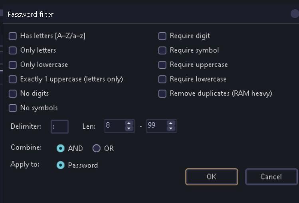Increase the minimum length with up arrow
This screenshot has height=203, width=299.
tap(129, 123)
